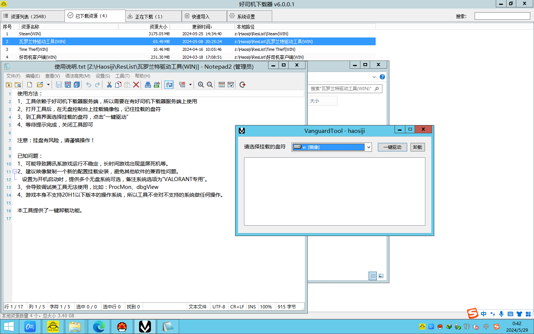Click the red X Delete icon
This screenshot has height=334, width=534.
click(136, 85)
